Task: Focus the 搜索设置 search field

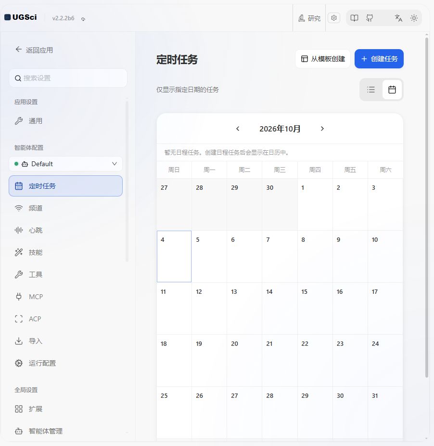Action: point(68,78)
